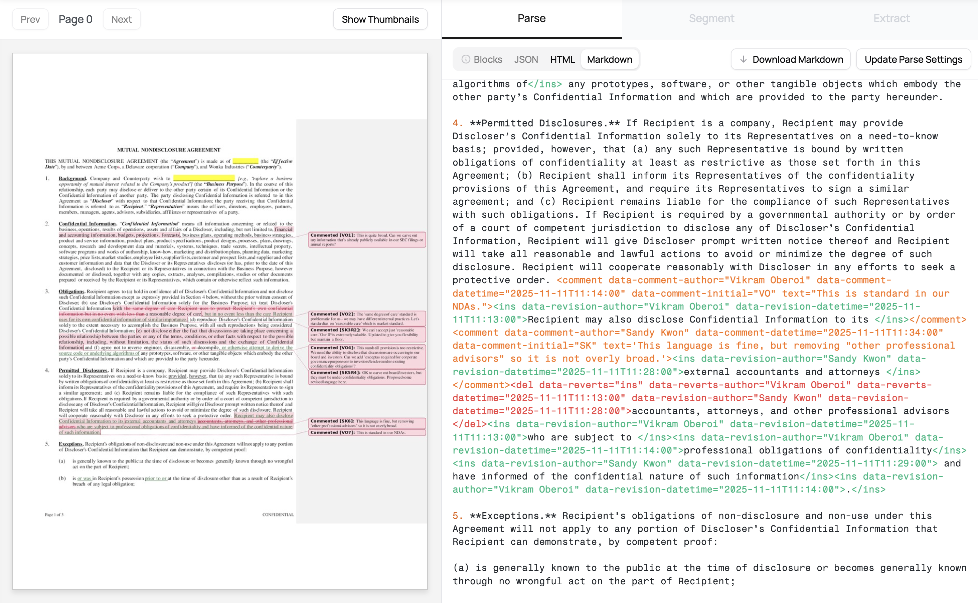978x603 pixels.
Task: Click the Download Markdown arrow icon
Action: (x=743, y=59)
